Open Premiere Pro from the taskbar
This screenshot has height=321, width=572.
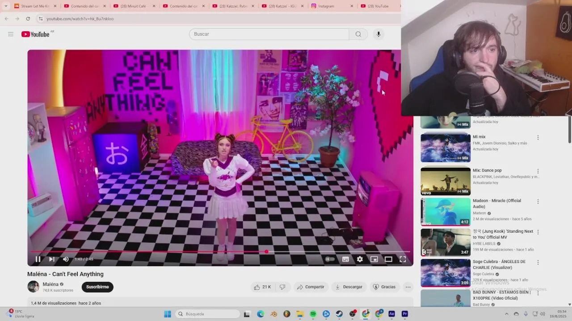(x=405, y=314)
